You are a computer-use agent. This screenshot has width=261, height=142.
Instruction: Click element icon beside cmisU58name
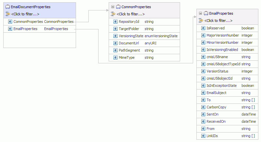click(203, 57)
